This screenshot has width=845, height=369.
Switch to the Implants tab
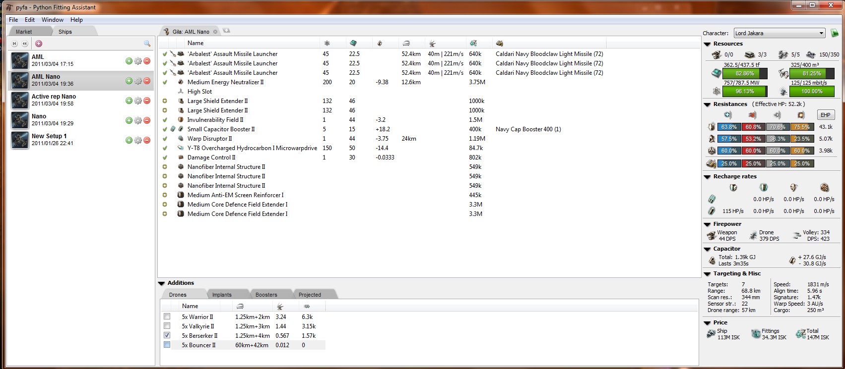click(x=222, y=295)
